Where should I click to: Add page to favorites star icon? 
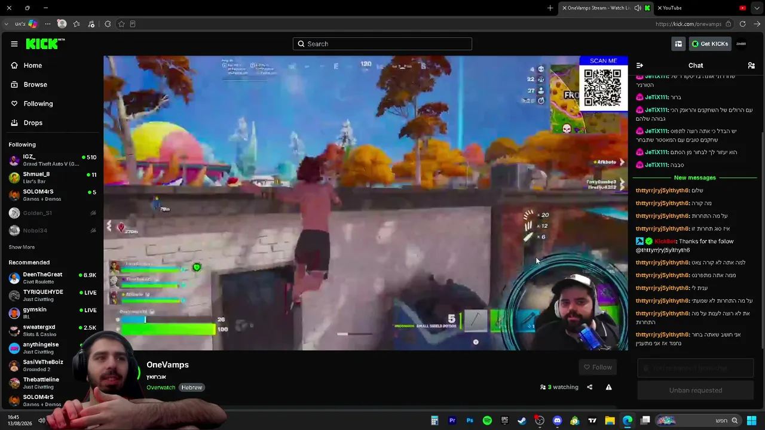point(121,24)
